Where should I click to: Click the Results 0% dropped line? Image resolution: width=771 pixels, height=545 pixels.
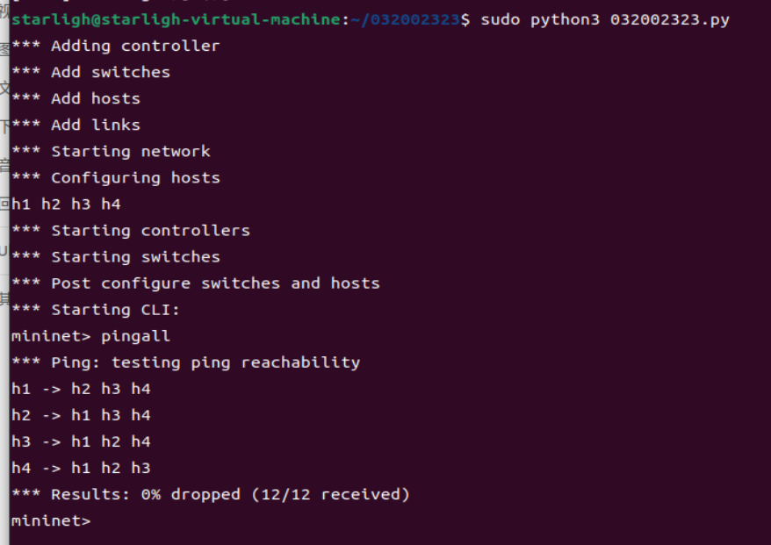tap(211, 494)
